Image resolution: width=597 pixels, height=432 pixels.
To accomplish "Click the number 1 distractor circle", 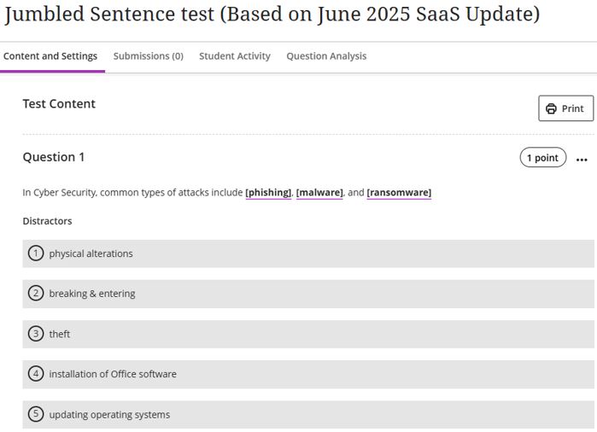I will (36, 254).
